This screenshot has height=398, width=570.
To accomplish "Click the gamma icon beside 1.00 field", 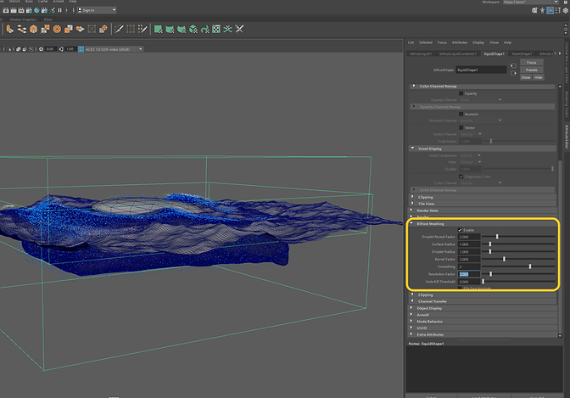I will (x=61, y=49).
